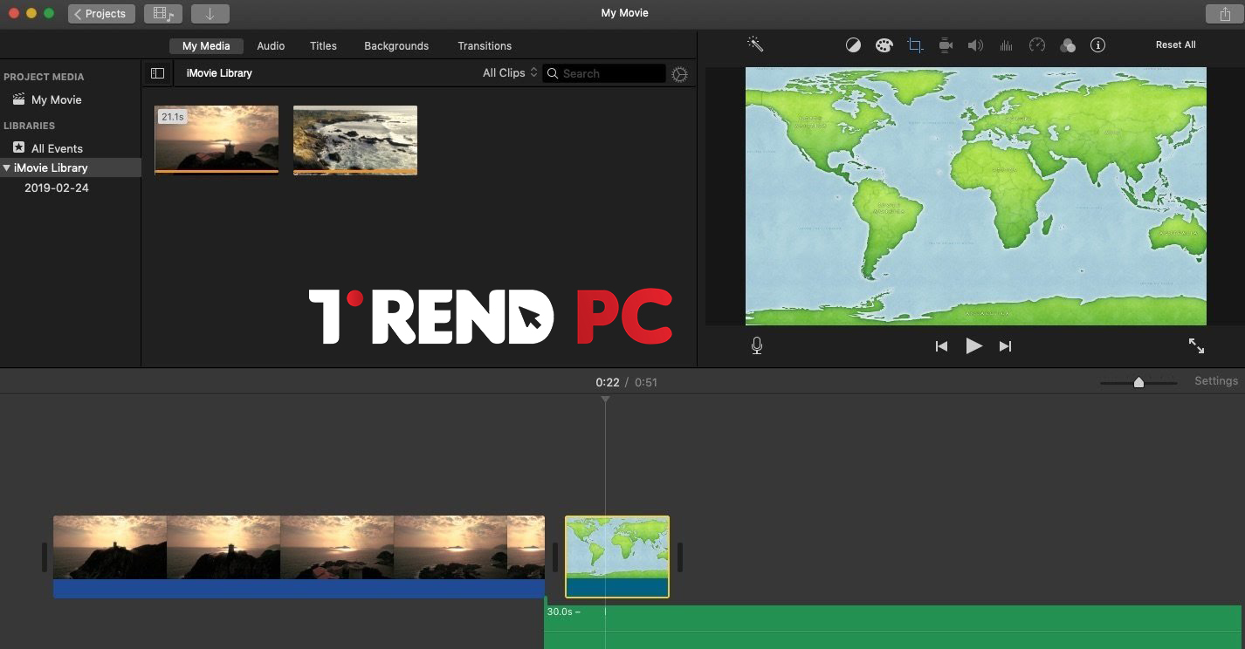Viewport: 1245px width, 649px height.
Task: Open Clip Filter and Audio Effects
Action: (1067, 45)
